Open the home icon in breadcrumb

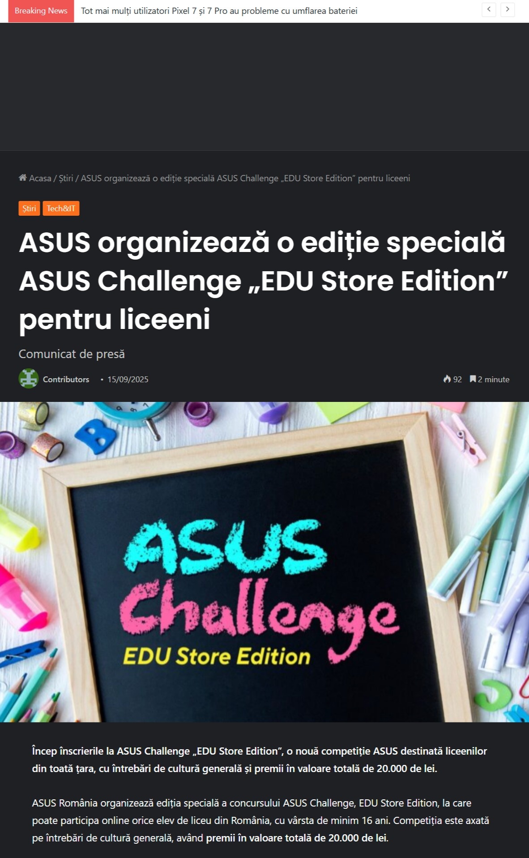22,178
